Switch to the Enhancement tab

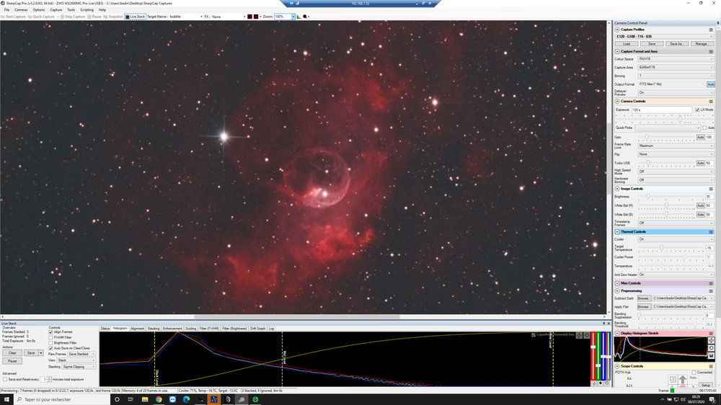click(x=172, y=329)
